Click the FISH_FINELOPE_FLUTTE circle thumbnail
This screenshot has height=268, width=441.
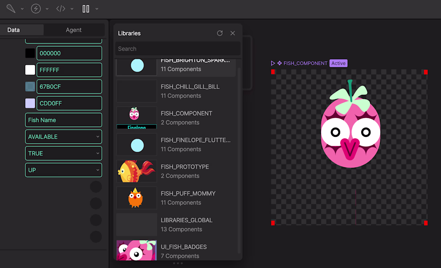137,144
